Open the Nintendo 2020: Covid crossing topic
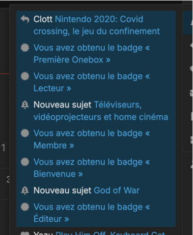193x235 pixels. [97, 25]
